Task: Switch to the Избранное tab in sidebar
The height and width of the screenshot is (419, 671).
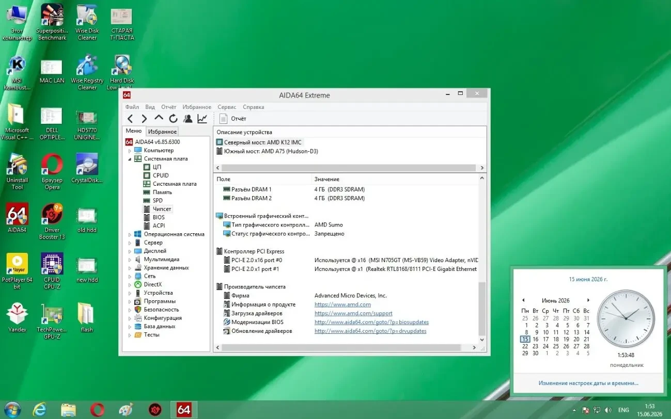Action: (162, 132)
